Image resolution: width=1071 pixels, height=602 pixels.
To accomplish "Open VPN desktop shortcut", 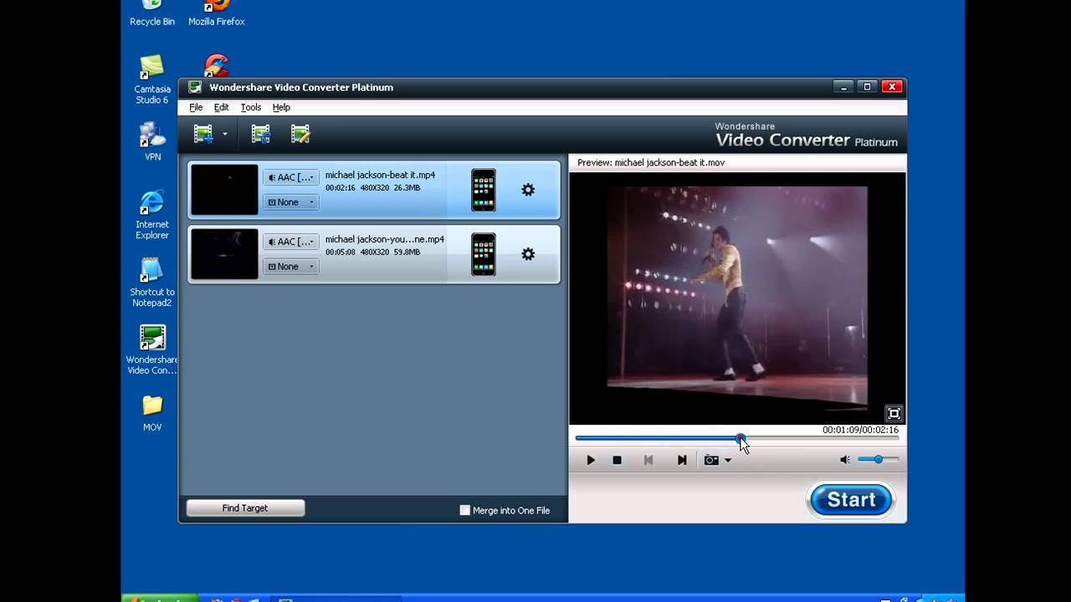I will 152,141.
